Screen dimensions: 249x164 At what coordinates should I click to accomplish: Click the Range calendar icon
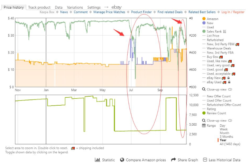[204, 125]
